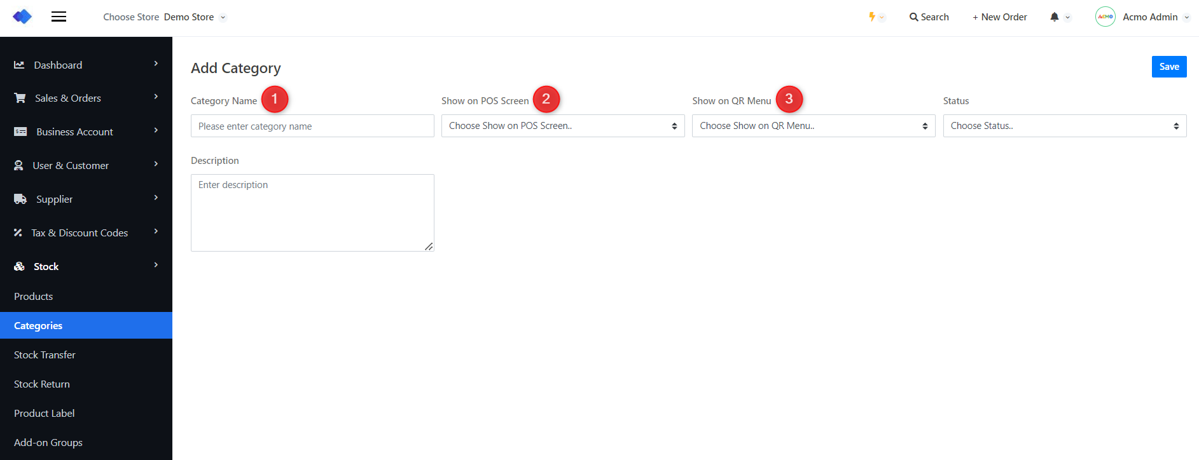Click the blue diamond app logo

tap(22, 17)
